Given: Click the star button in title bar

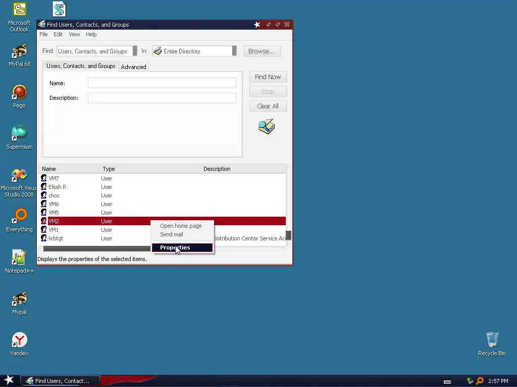Looking at the screenshot, I should 257,25.
